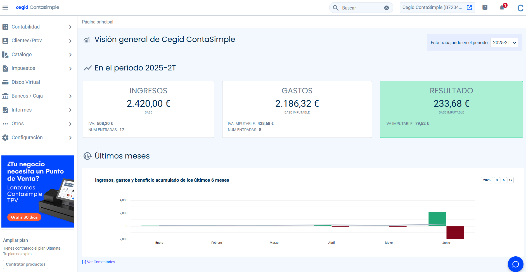Open the Ver Comentarios link
Screen dimensions: 526x272
(99, 262)
